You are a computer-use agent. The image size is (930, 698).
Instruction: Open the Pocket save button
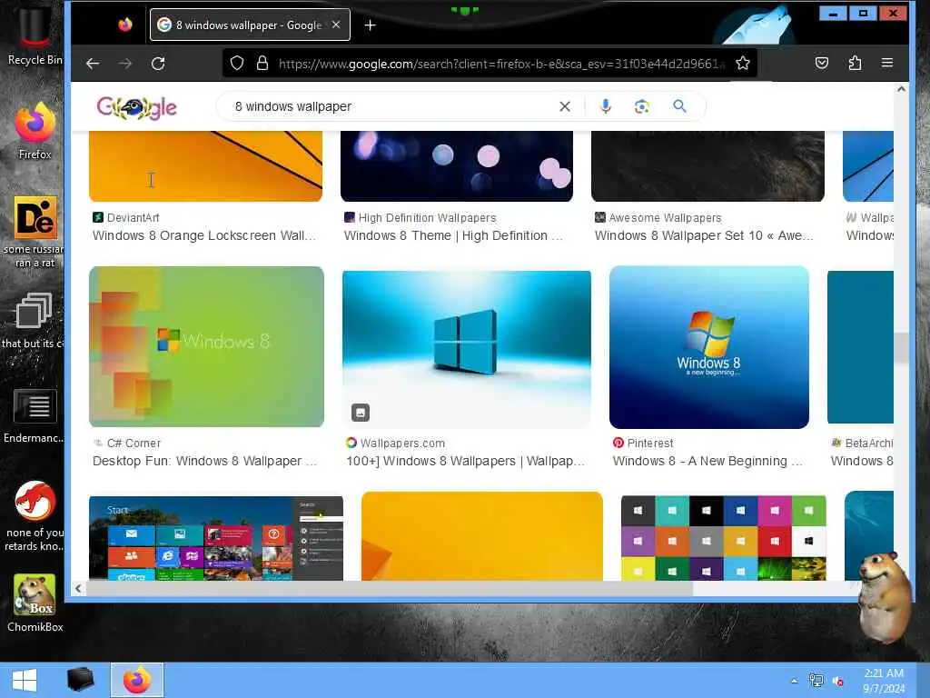(x=821, y=63)
